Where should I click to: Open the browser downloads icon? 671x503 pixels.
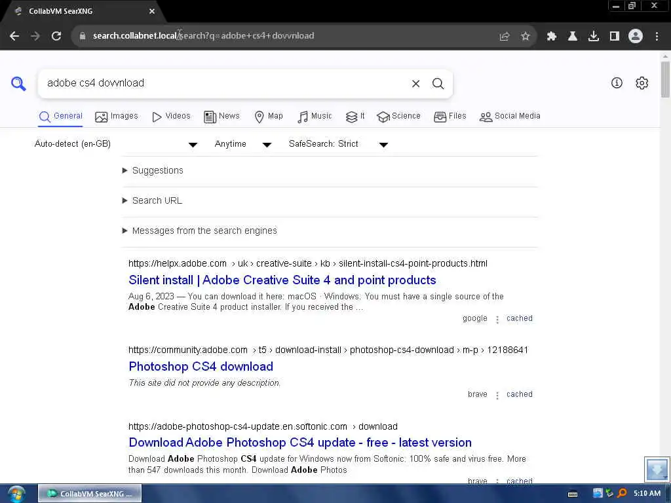(594, 37)
